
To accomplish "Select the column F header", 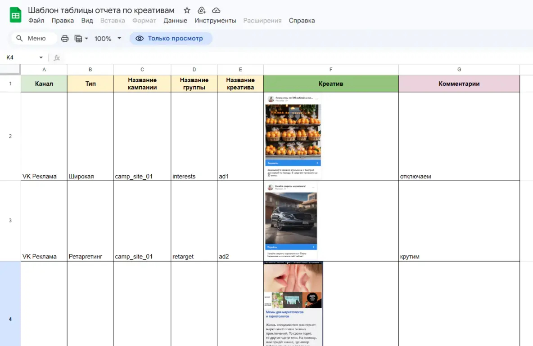I will coord(331,70).
